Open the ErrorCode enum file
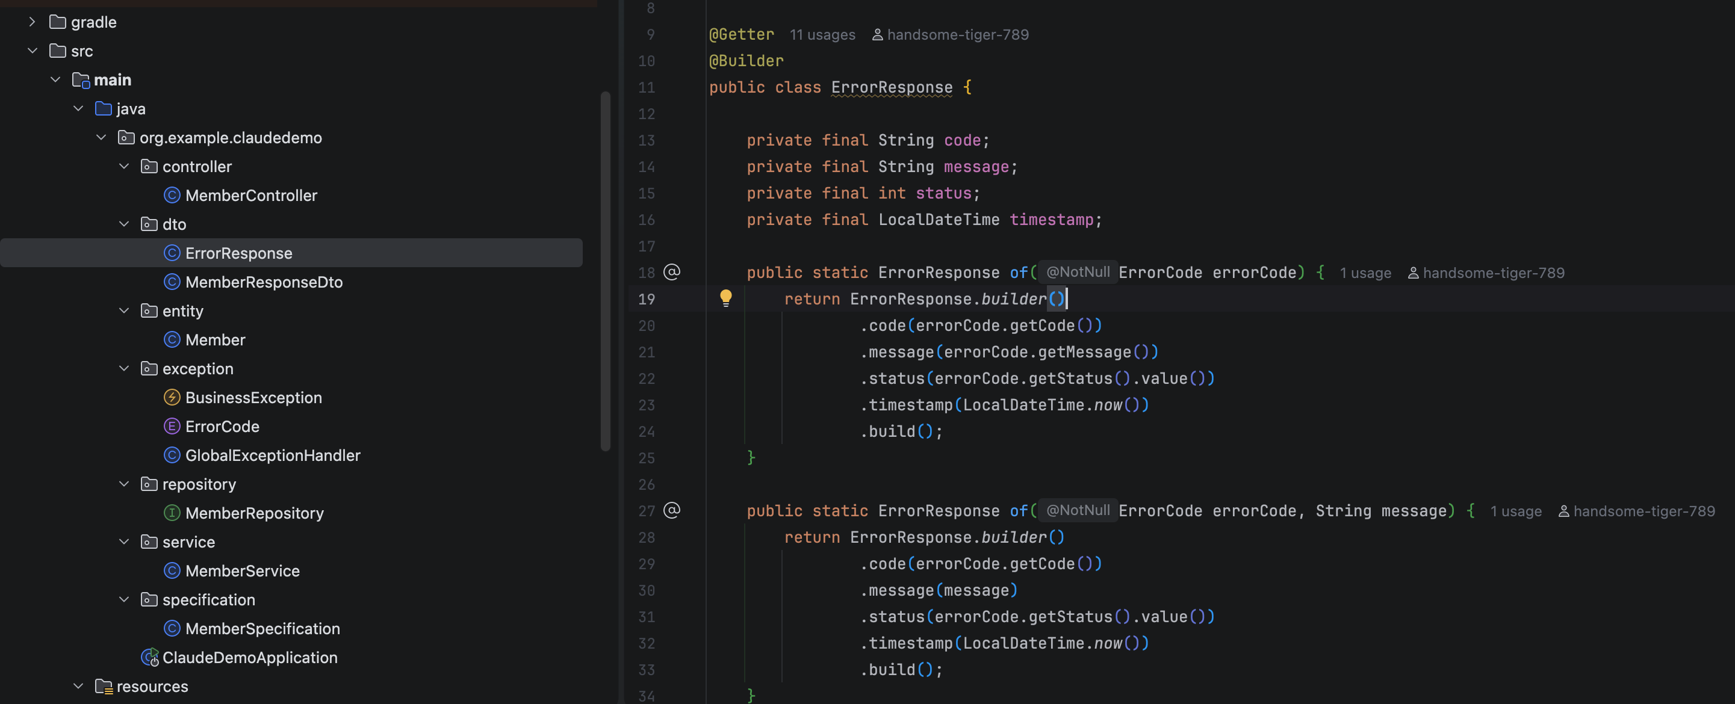 222,427
